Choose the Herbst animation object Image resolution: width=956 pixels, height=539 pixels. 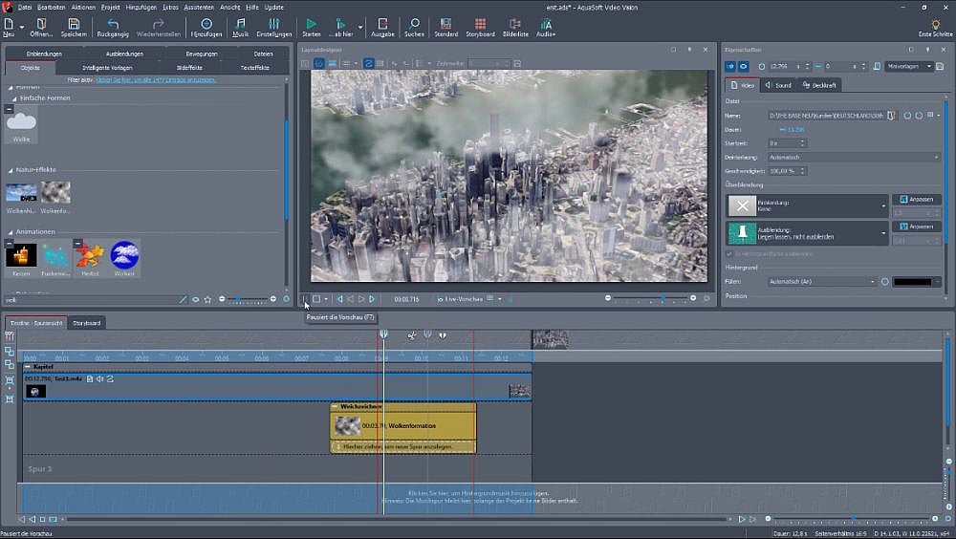point(90,256)
